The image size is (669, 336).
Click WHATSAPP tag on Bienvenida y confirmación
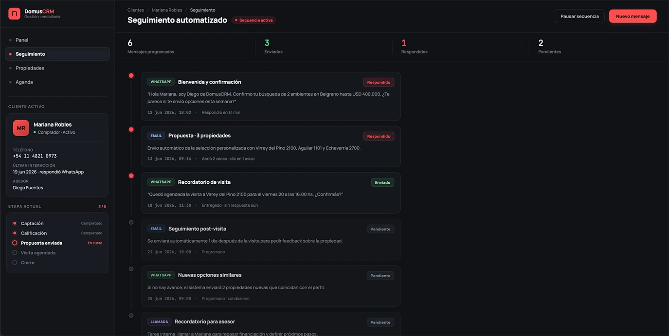(x=161, y=82)
